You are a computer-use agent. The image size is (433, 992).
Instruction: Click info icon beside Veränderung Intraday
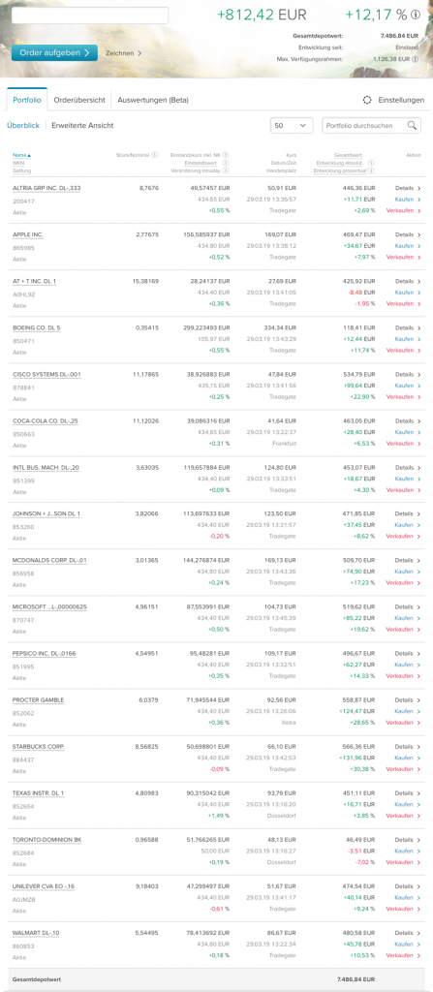click(x=226, y=170)
